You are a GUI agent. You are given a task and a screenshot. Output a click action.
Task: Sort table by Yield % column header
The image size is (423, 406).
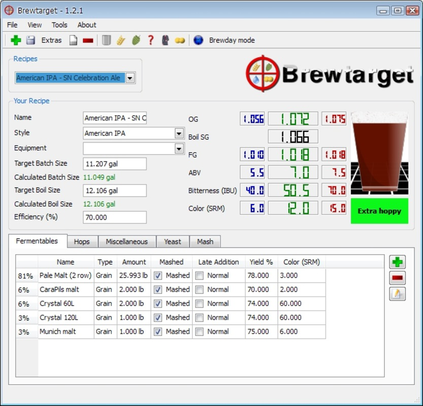261,262
